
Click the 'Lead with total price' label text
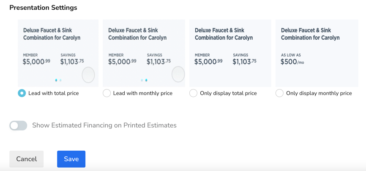tap(53, 93)
